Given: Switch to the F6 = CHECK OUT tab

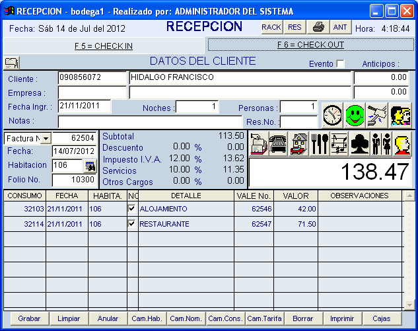Looking at the screenshot, I should [x=310, y=45].
